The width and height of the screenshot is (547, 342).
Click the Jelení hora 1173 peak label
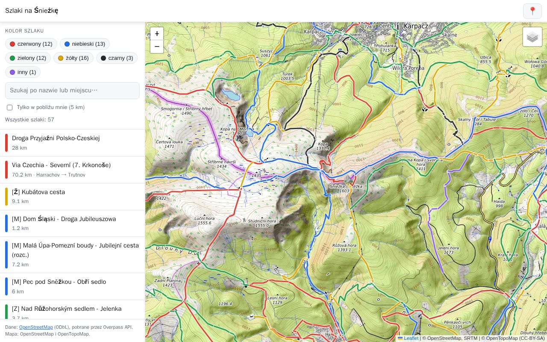tap(449, 250)
